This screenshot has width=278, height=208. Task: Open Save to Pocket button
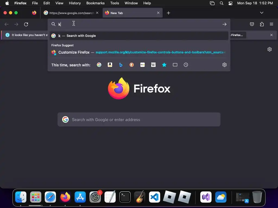point(252,24)
